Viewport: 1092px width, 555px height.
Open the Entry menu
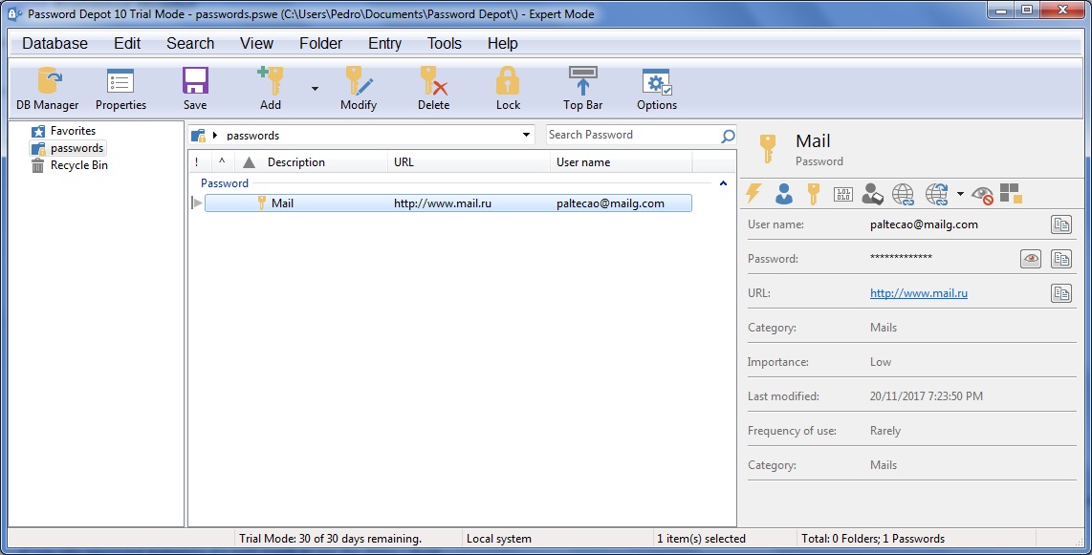pos(384,43)
